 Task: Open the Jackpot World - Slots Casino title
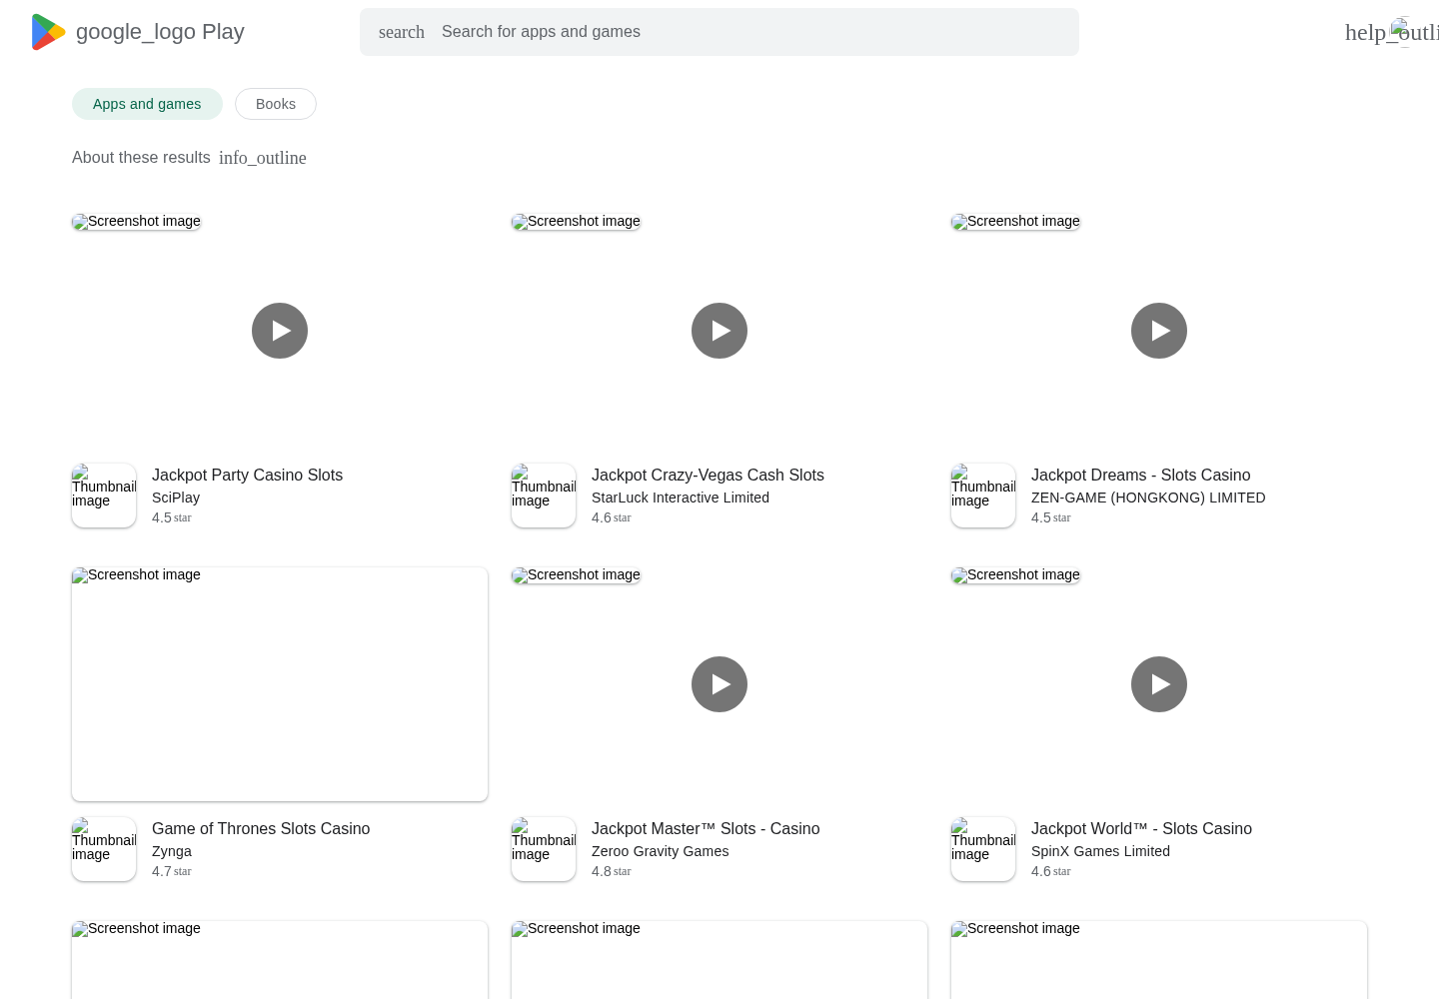click(x=1141, y=829)
